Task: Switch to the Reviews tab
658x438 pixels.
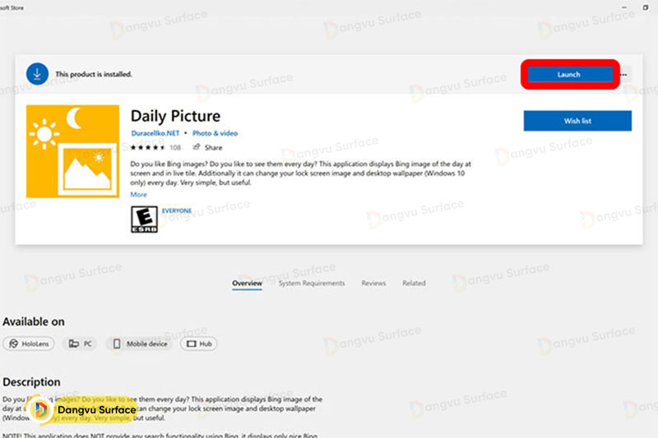Action: click(373, 284)
